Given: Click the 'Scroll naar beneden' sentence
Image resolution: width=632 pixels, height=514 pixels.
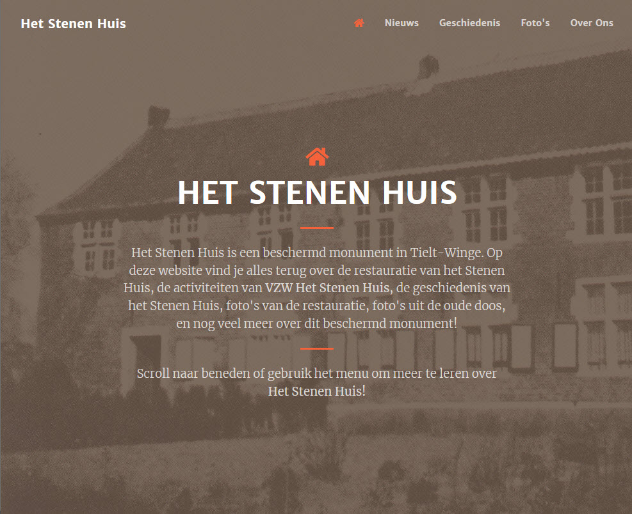Looking at the screenshot, I should [x=317, y=382].
